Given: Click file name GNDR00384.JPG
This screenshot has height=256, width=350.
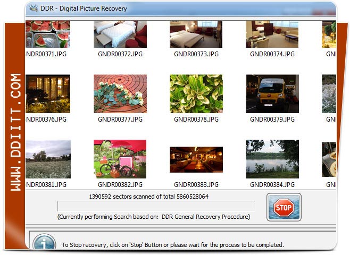Looking at the screenshot, I should [272, 184].
